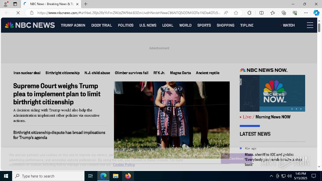
Task: Click the browser address bar
Action: [x=128, y=13]
